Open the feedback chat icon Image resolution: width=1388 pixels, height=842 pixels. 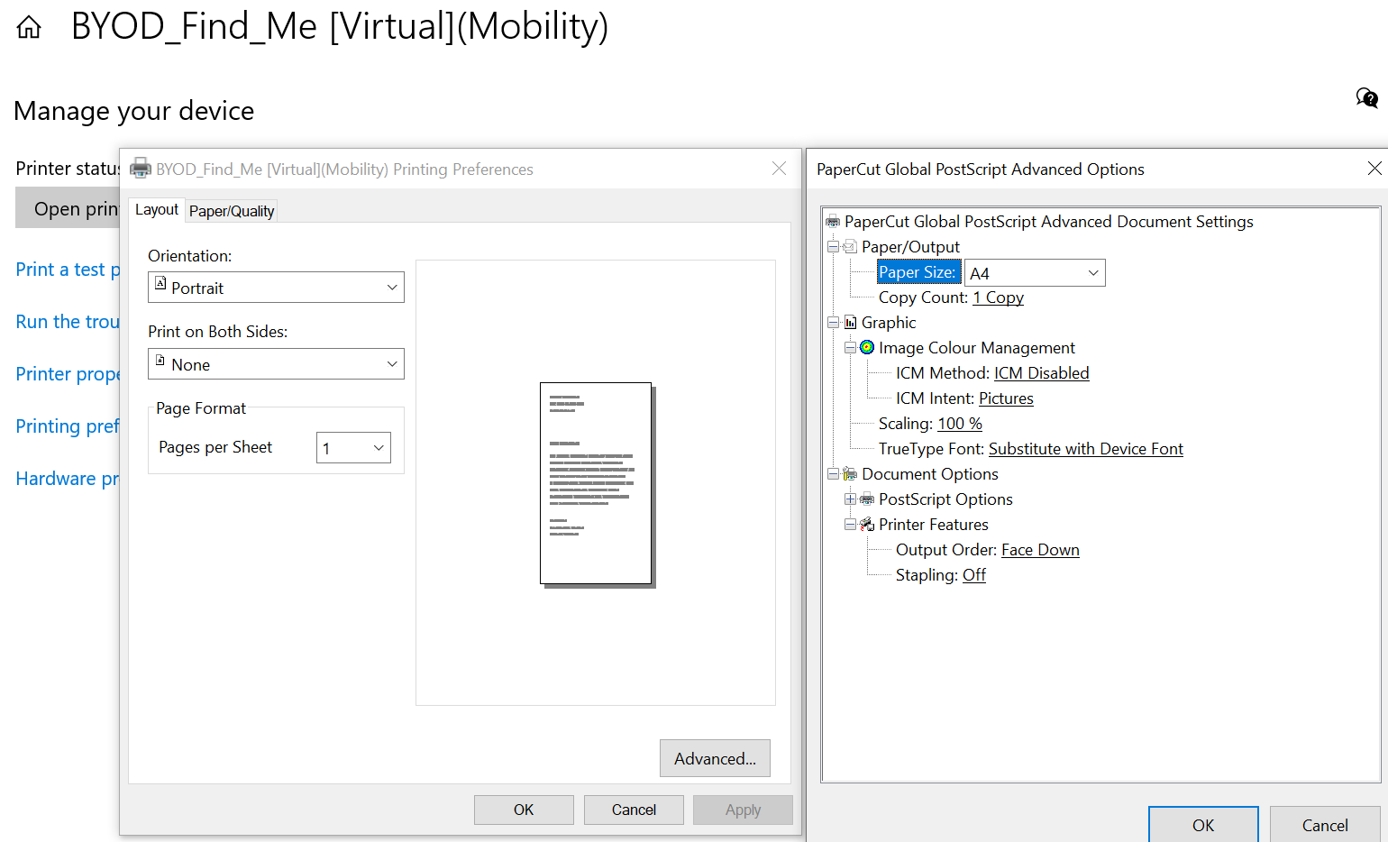pos(1366,97)
